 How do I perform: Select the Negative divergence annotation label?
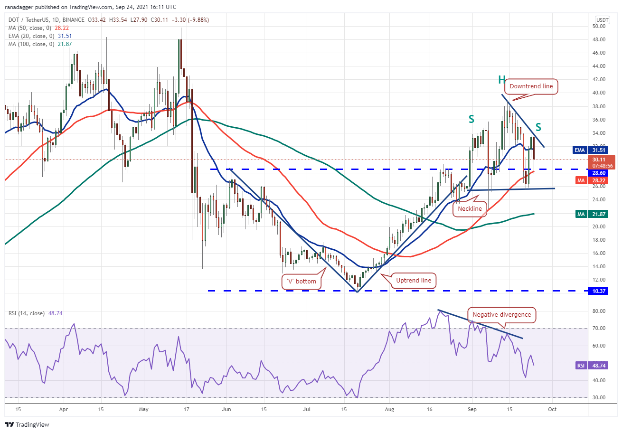pyautogui.click(x=502, y=314)
